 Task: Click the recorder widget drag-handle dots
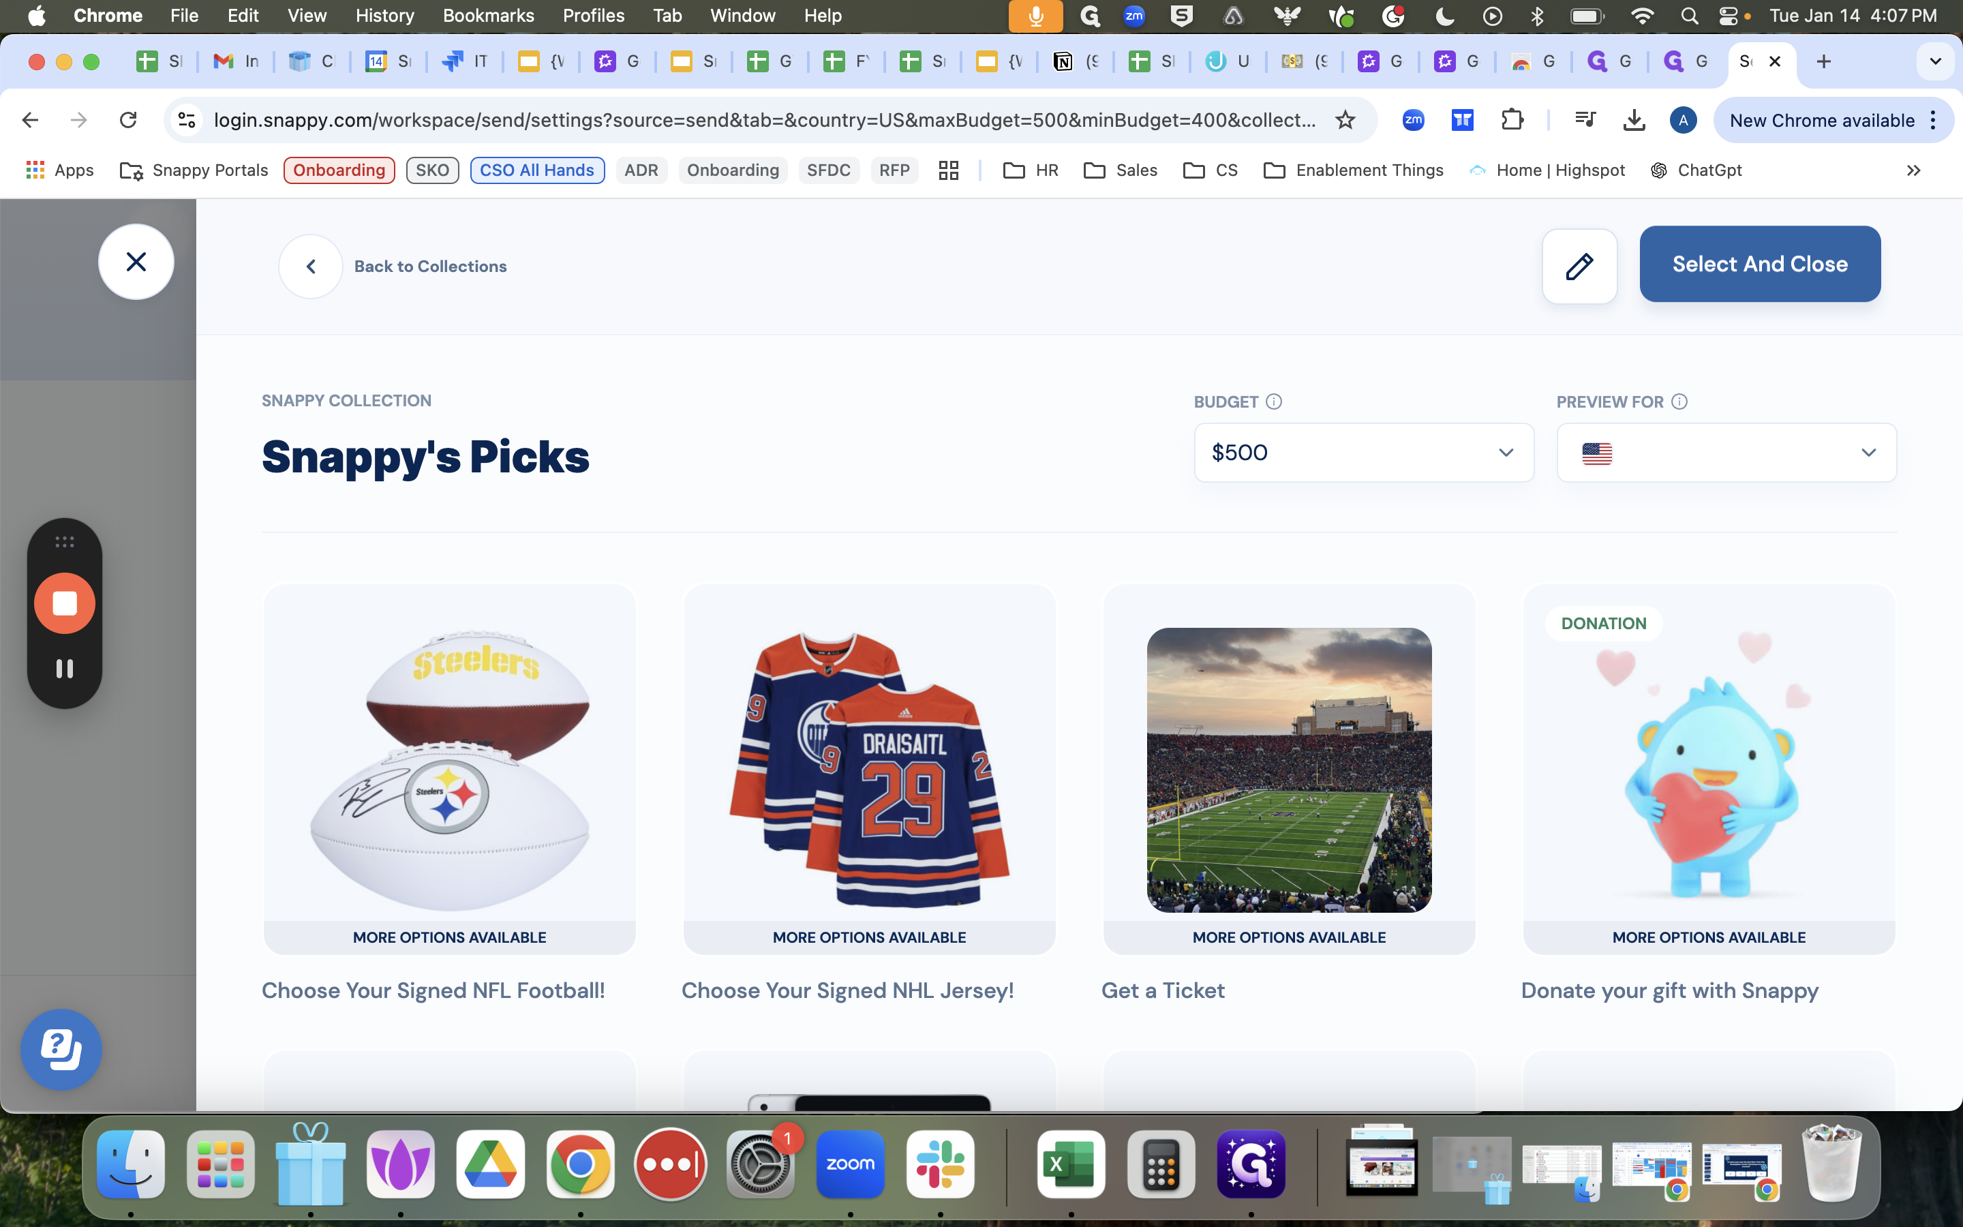pyautogui.click(x=65, y=541)
